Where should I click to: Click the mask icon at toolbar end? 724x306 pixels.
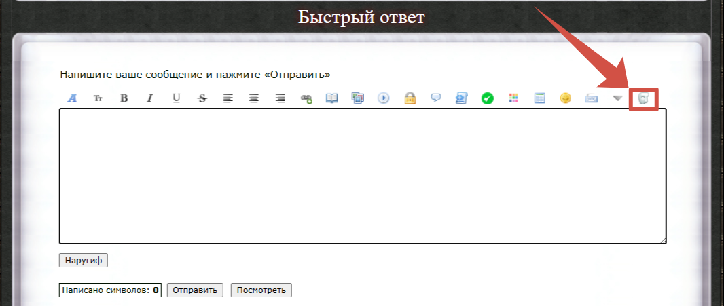[x=644, y=99]
